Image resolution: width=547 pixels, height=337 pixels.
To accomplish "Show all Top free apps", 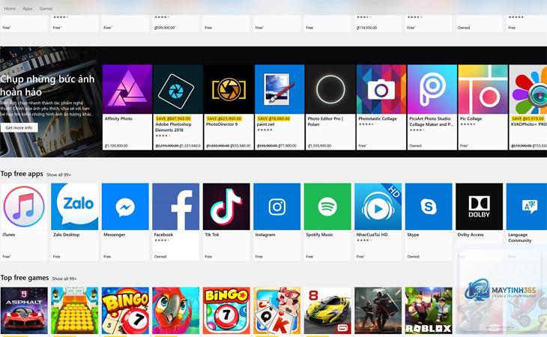I will point(58,174).
